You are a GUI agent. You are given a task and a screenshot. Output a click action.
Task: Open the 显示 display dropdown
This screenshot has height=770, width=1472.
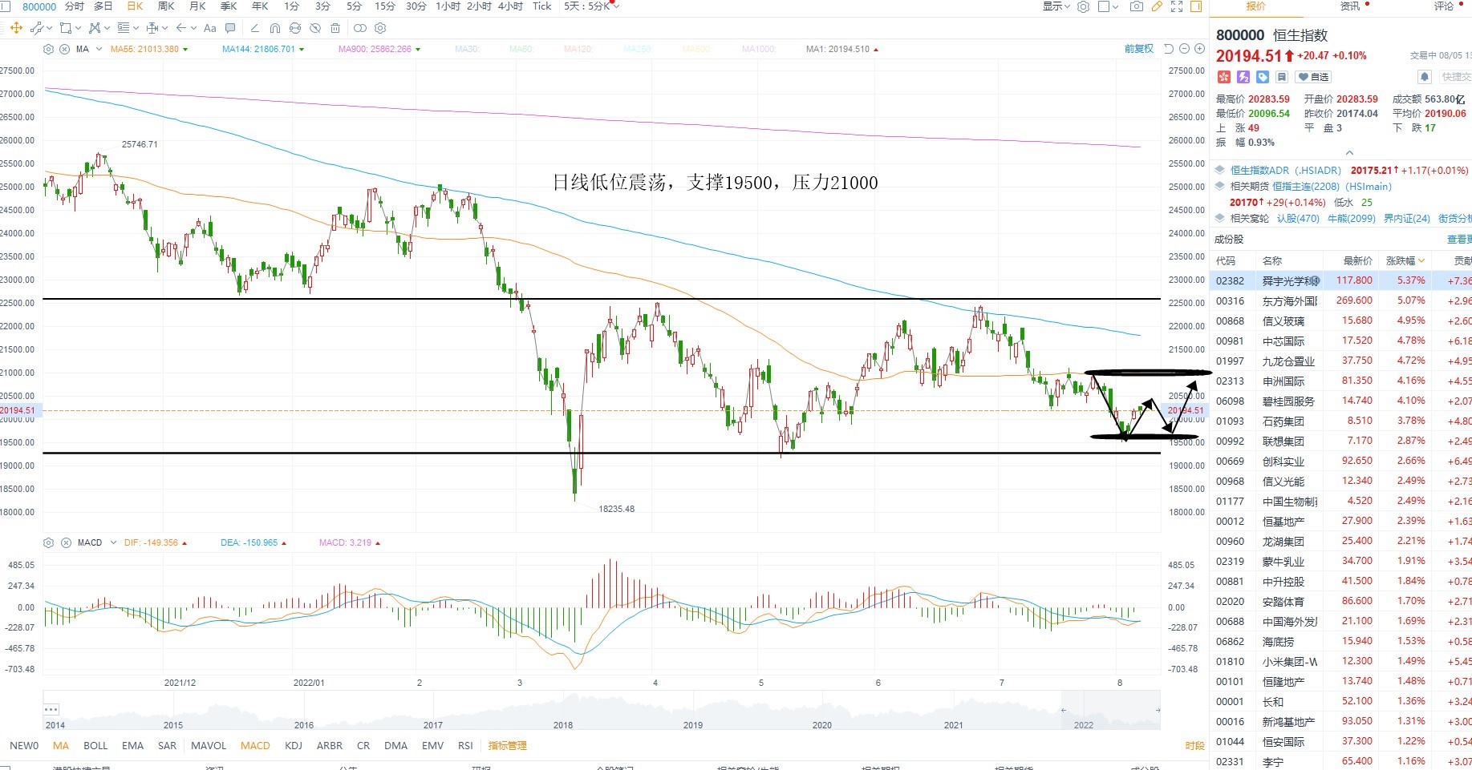pos(1056,6)
